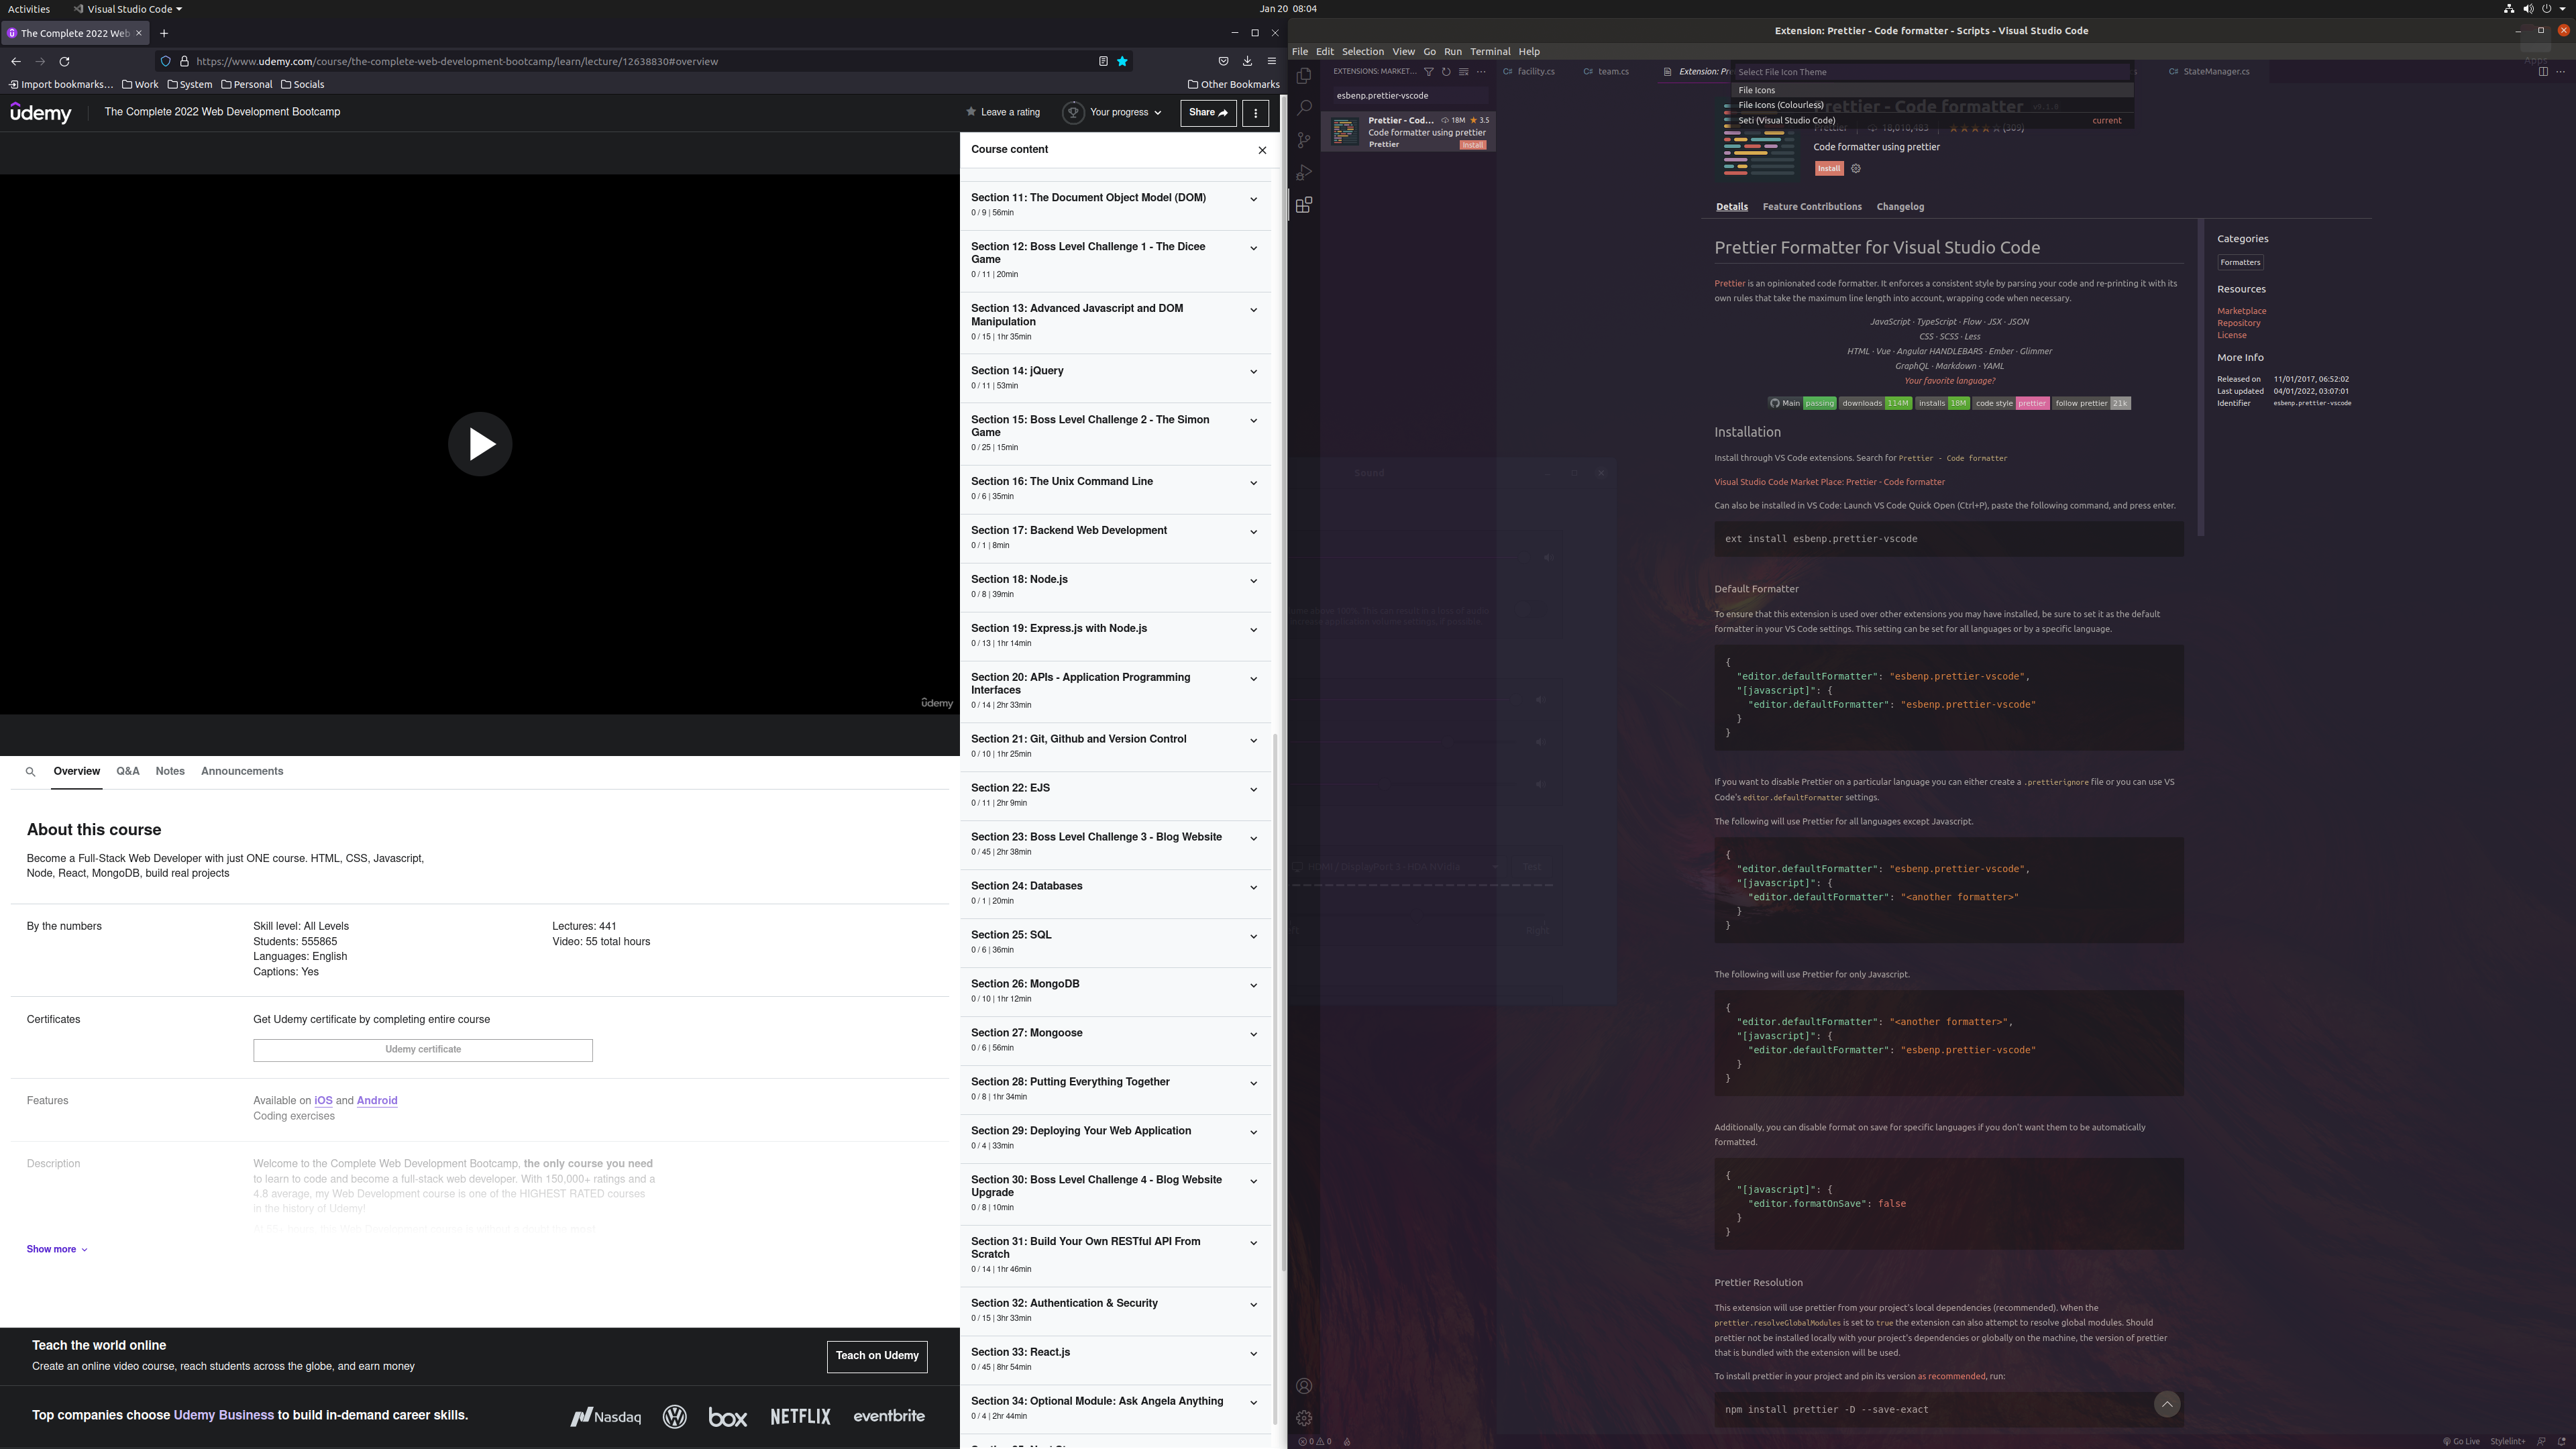Click Go Live in status bar
Screen dimensions: 2576x1449
2461,1441
